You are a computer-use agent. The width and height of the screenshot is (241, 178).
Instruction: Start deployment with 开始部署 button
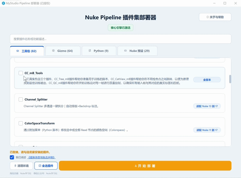click(x=145, y=166)
